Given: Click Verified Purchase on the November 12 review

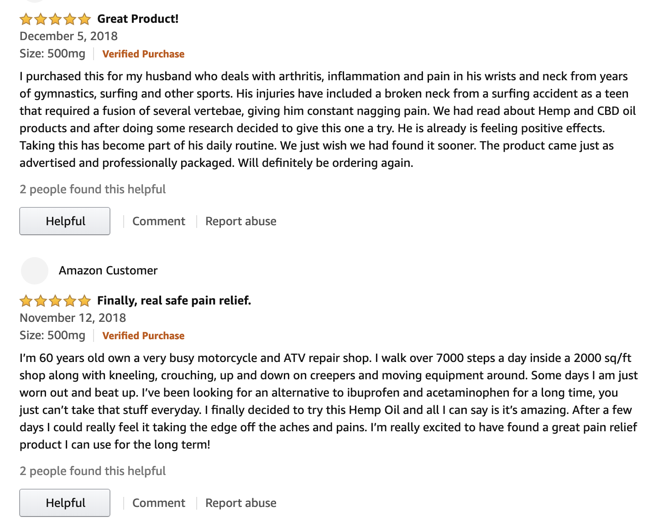Looking at the screenshot, I should coord(143,336).
